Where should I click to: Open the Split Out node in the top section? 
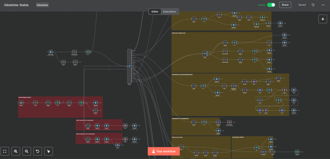249,17
